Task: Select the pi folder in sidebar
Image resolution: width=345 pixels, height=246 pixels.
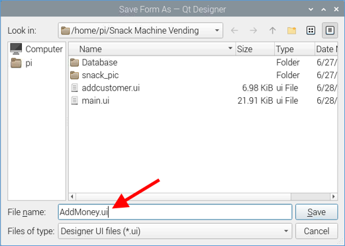Action: (x=22, y=63)
